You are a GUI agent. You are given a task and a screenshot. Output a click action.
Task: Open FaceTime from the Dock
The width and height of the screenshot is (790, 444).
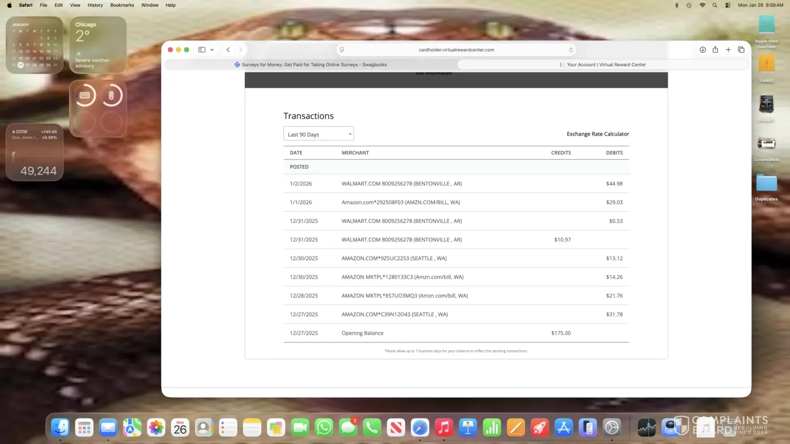(300, 428)
